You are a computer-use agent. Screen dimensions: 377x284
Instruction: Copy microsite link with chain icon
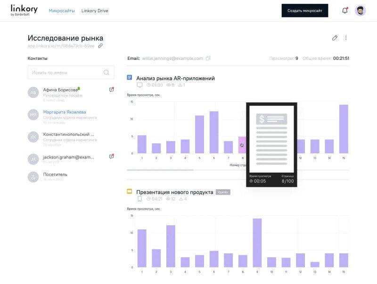tap(100, 46)
